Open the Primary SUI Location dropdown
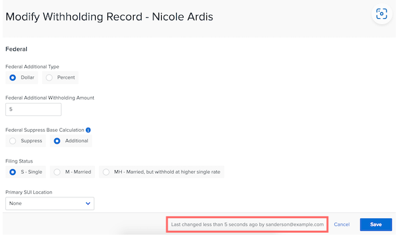 [50, 203]
